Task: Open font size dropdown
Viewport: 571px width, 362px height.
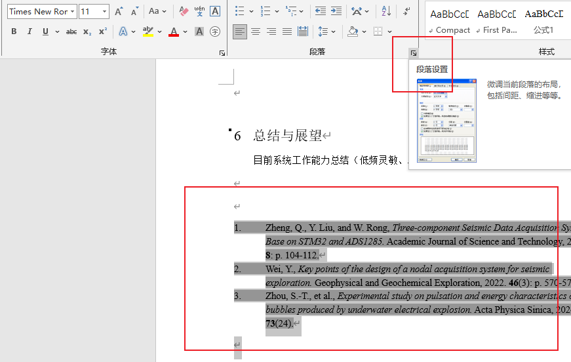Action: 104,12
